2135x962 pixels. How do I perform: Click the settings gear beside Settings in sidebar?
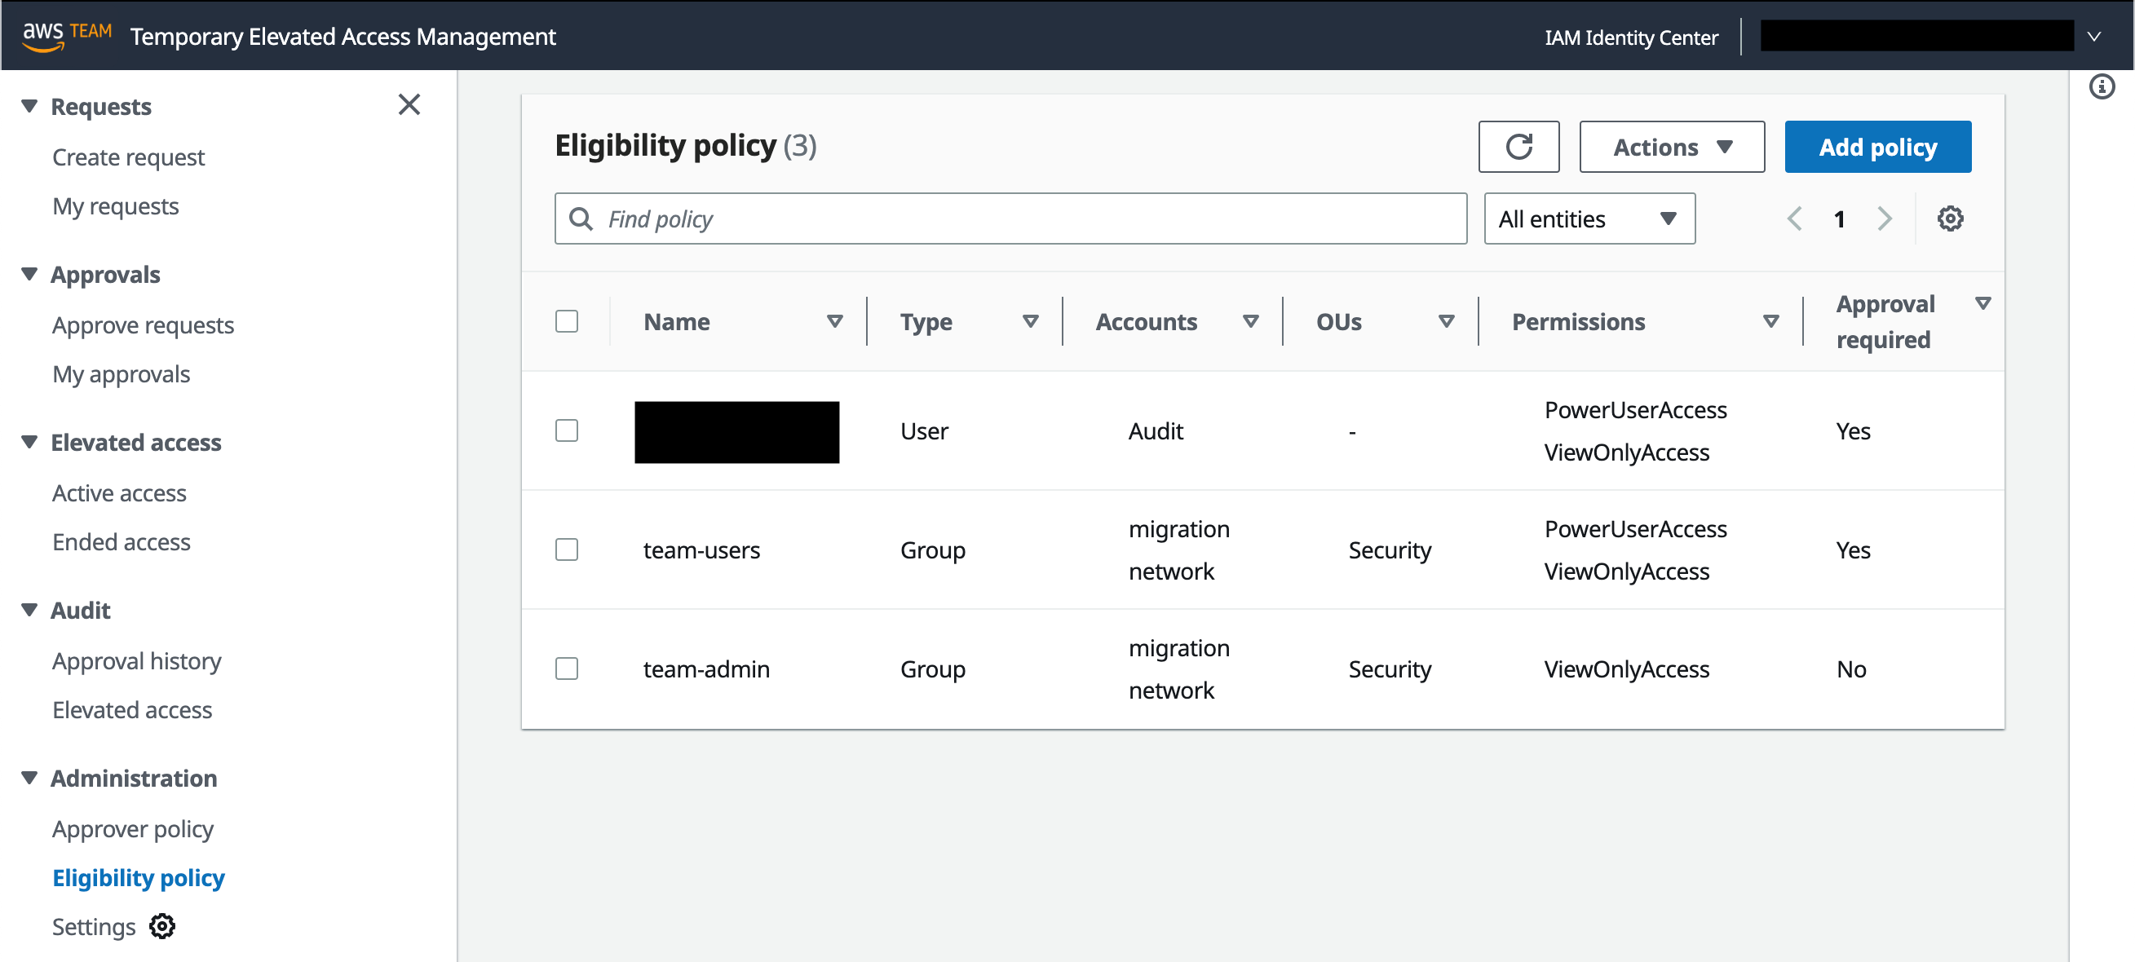click(x=161, y=926)
